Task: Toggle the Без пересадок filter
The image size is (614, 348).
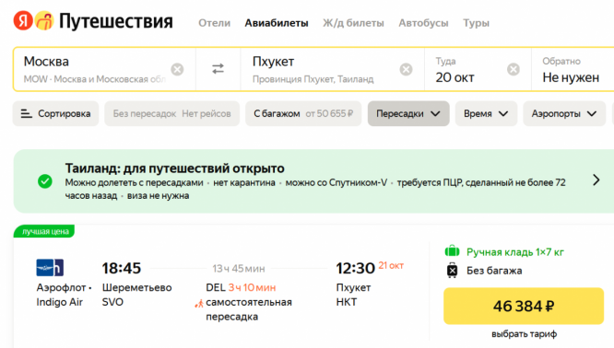Action: pyautogui.click(x=171, y=113)
